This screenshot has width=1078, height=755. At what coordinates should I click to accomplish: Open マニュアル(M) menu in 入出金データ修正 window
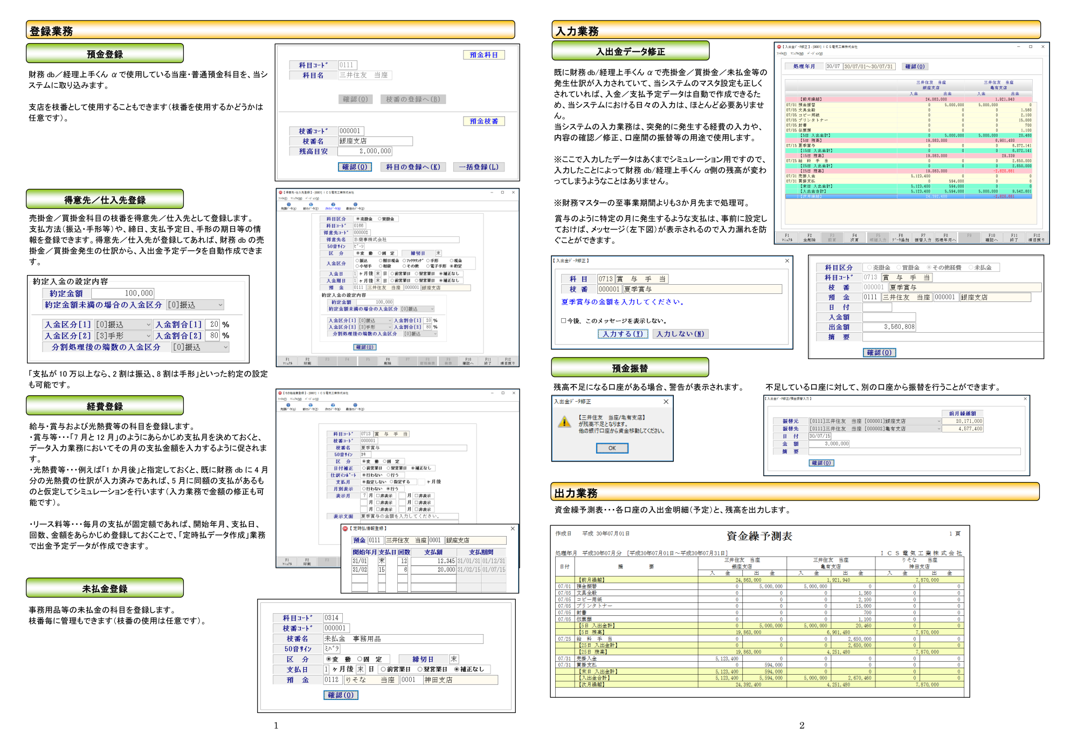[797, 53]
